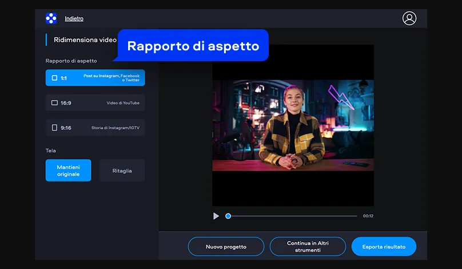Image resolution: width=462 pixels, height=269 pixels.
Task: Click the blue playback slider handle
Action: click(x=228, y=216)
